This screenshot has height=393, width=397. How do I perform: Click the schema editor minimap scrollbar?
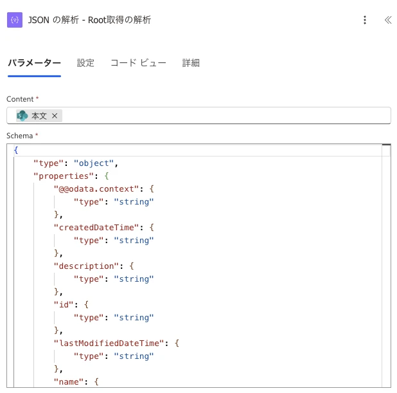(x=386, y=265)
